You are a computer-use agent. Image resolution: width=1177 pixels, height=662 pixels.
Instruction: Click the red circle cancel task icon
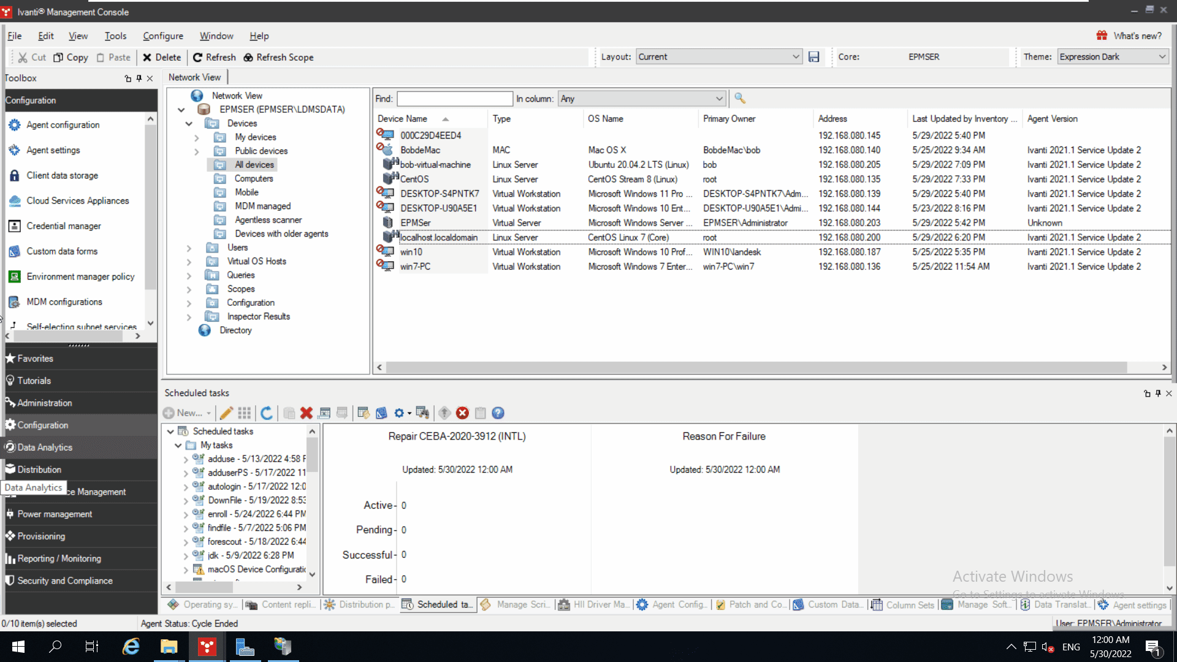point(462,413)
